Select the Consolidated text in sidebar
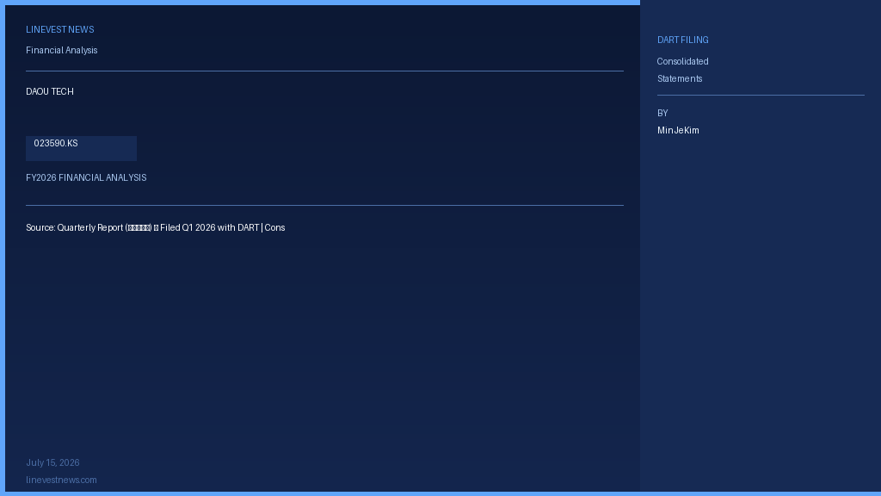The height and width of the screenshot is (496, 881). [682, 61]
